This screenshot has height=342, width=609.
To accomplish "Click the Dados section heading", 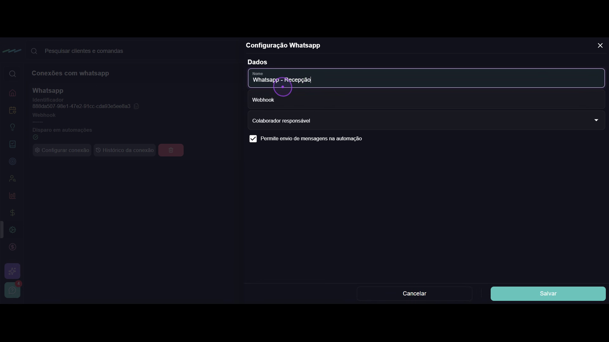I will point(257,62).
